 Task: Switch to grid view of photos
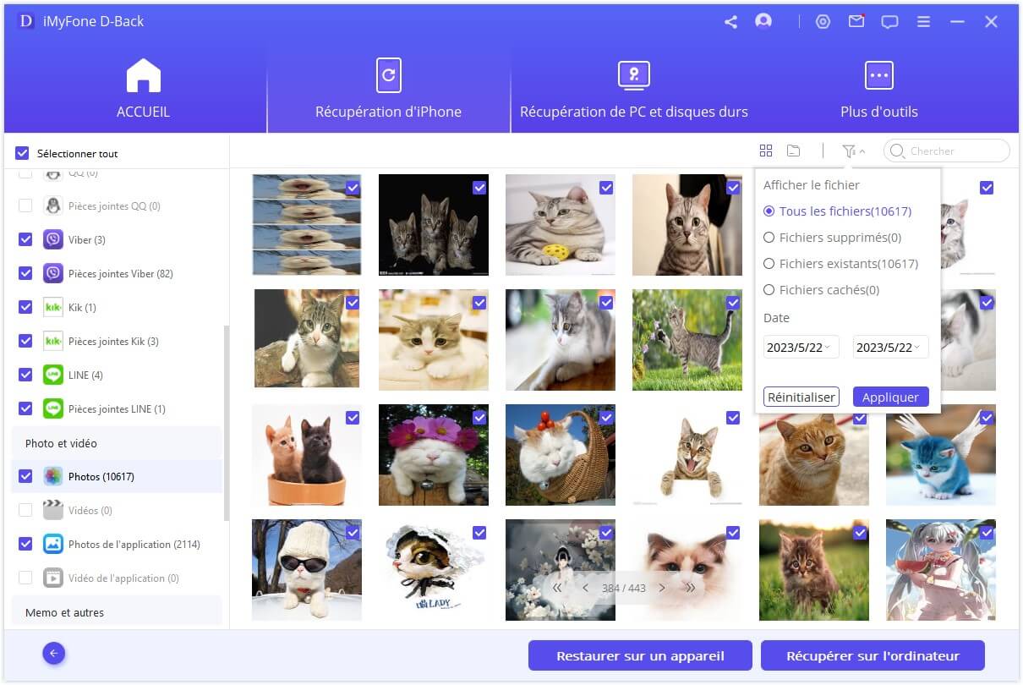766,150
